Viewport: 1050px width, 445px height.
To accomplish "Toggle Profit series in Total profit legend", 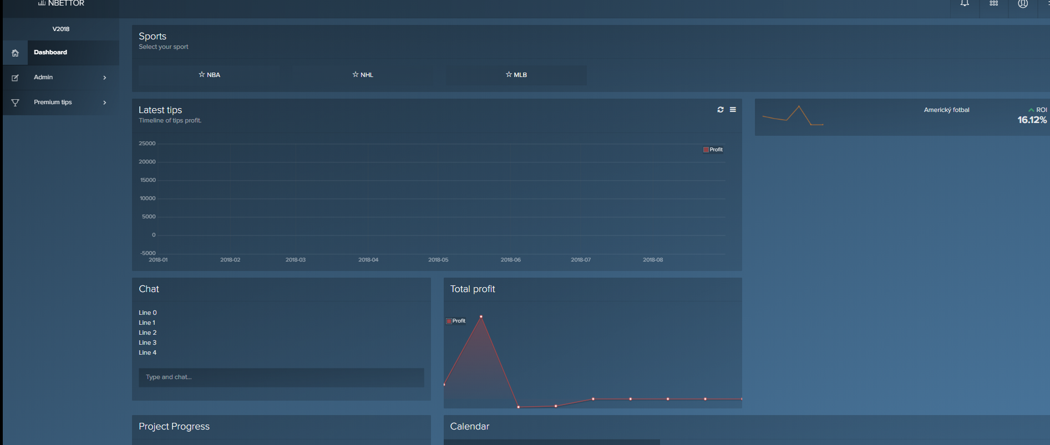I will [x=455, y=321].
